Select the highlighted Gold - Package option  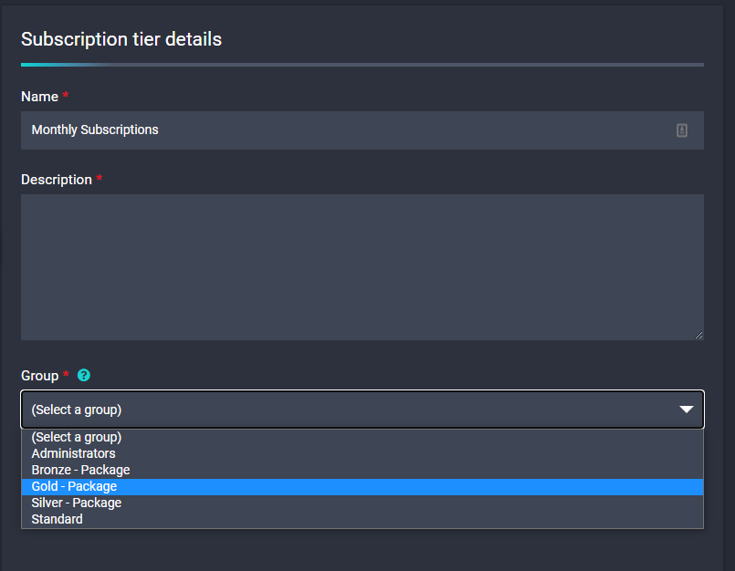[x=362, y=487]
